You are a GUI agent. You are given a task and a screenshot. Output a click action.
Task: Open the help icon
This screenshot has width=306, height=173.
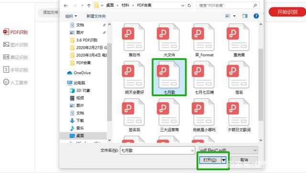[x=256, y=16]
